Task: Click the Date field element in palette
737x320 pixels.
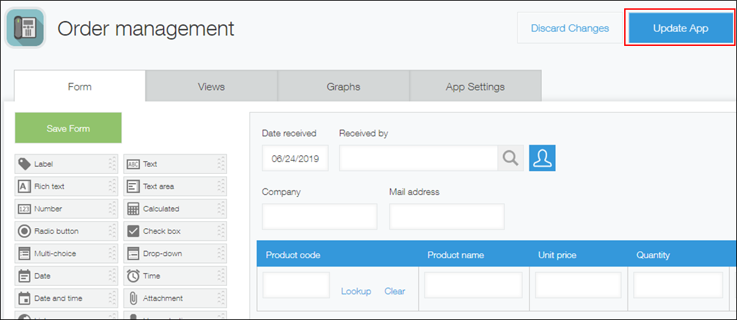Action: (63, 275)
